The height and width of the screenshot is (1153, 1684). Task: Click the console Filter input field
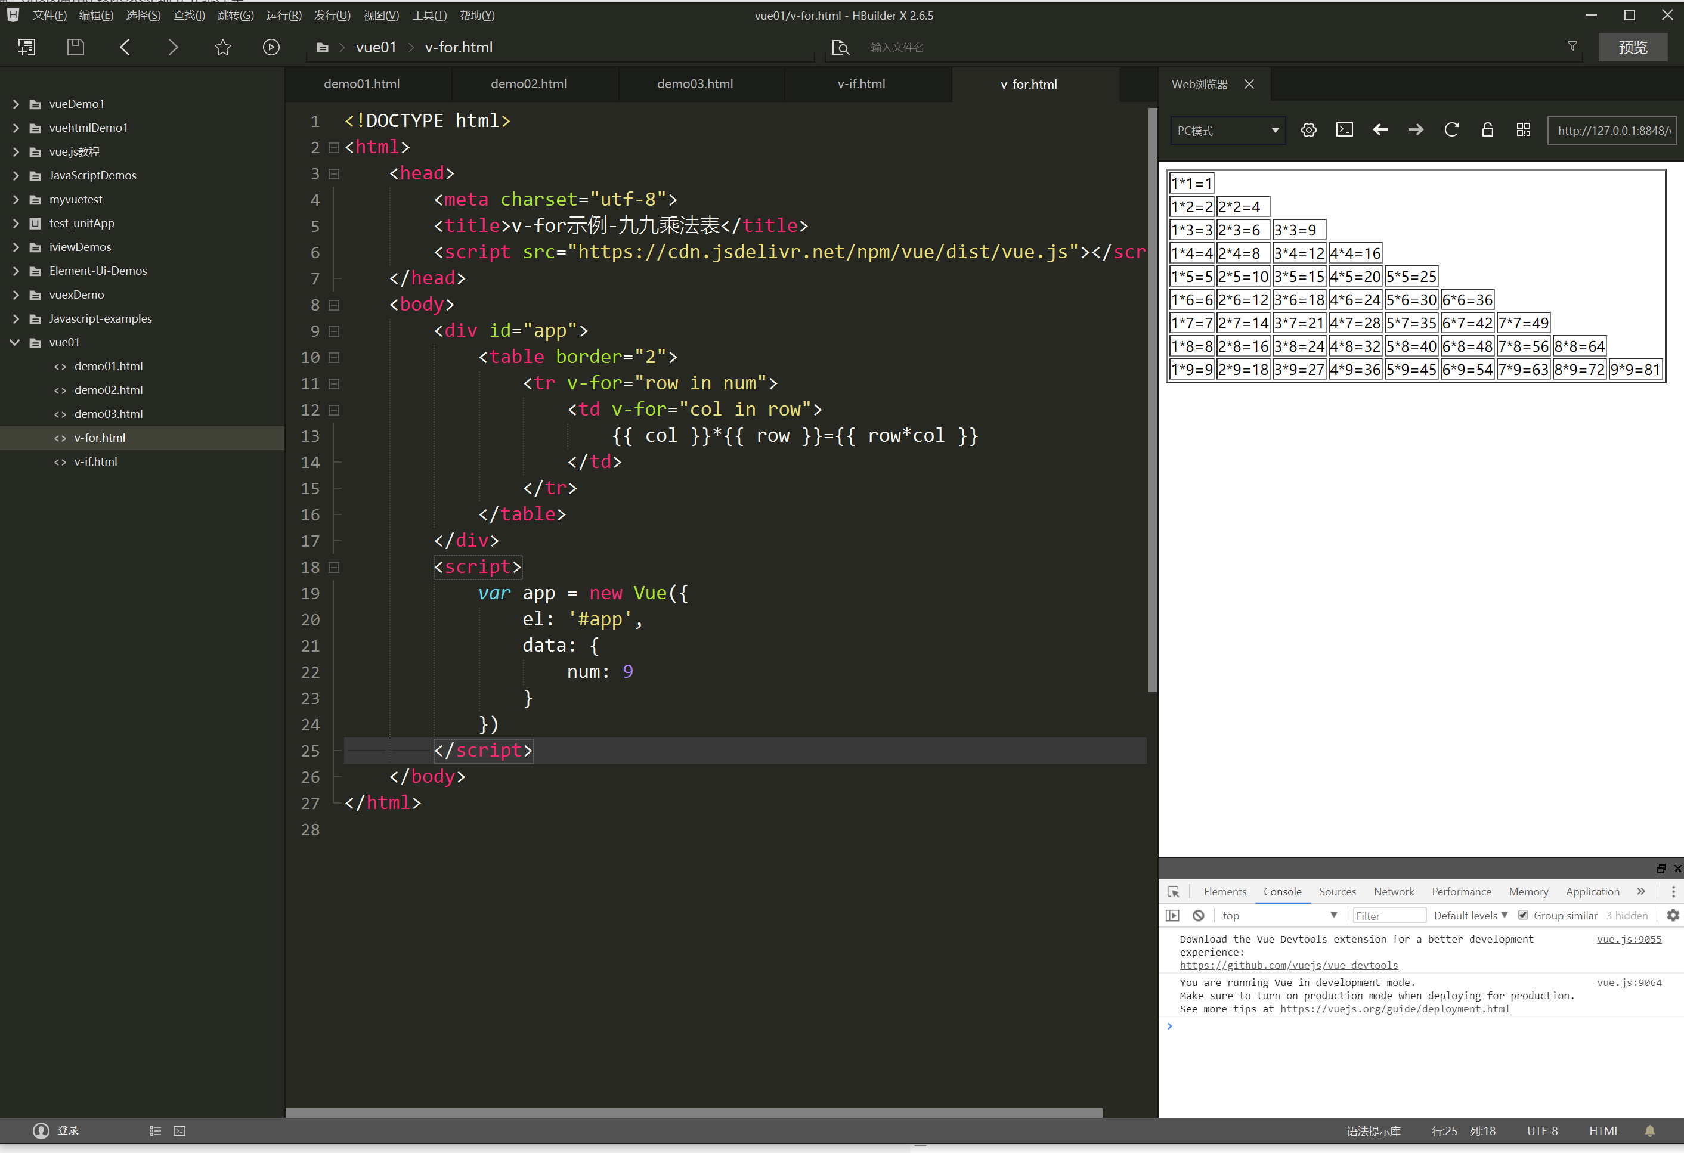1388,916
